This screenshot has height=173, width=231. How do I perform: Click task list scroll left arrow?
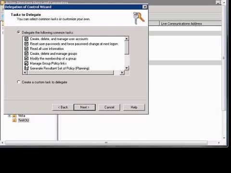[x=25, y=73]
